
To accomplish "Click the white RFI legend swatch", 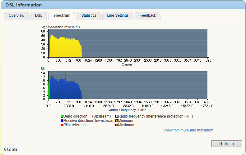I will 117,116.
